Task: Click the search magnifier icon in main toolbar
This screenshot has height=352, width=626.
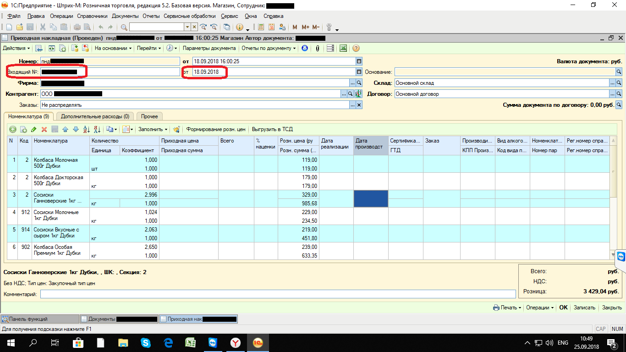Action: 124,27
